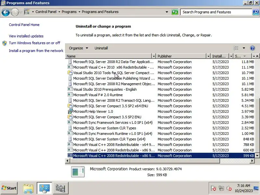Click the Microsoft Help Viewer 1.0 row icon
The image size is (260, 195).
pyautogui.click(x=70, y=111)
